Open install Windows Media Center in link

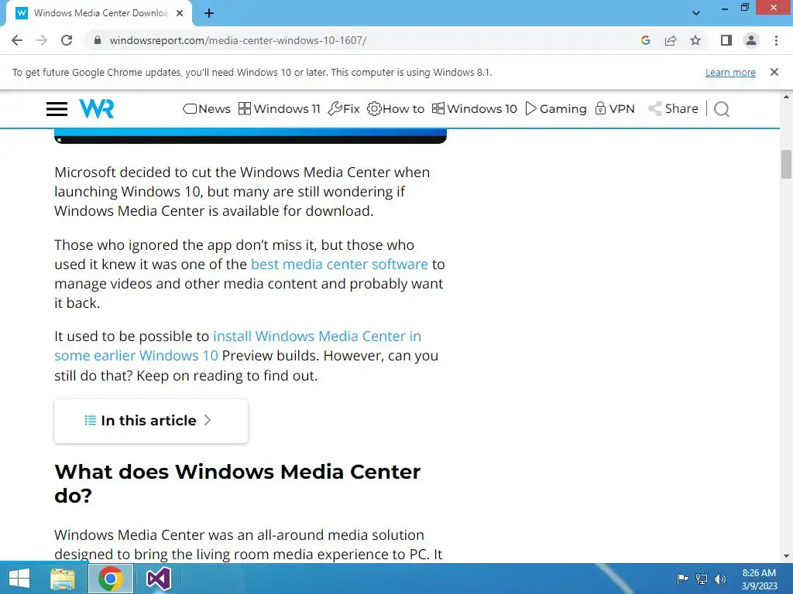[x=317, y=336]
